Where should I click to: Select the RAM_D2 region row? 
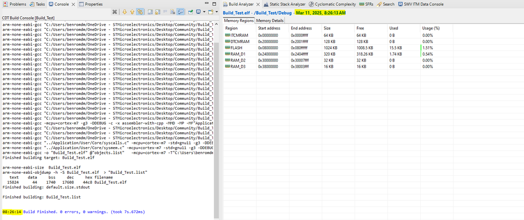point(338,60)
